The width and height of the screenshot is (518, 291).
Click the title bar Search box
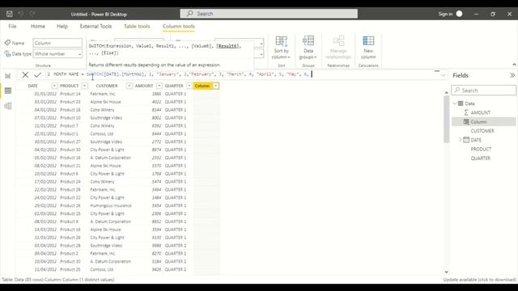coord(269,14)
